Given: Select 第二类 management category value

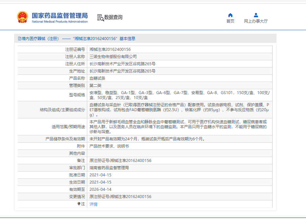Looking at the screenshot, I should (x=95, y=86).
